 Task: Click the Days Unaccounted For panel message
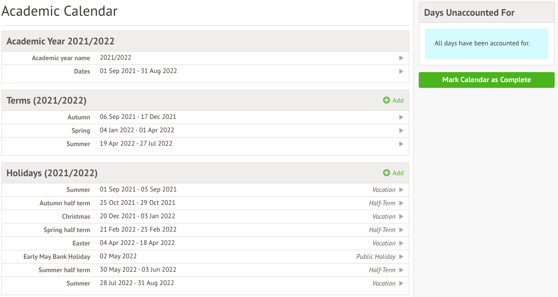click(x=486, y=43)
